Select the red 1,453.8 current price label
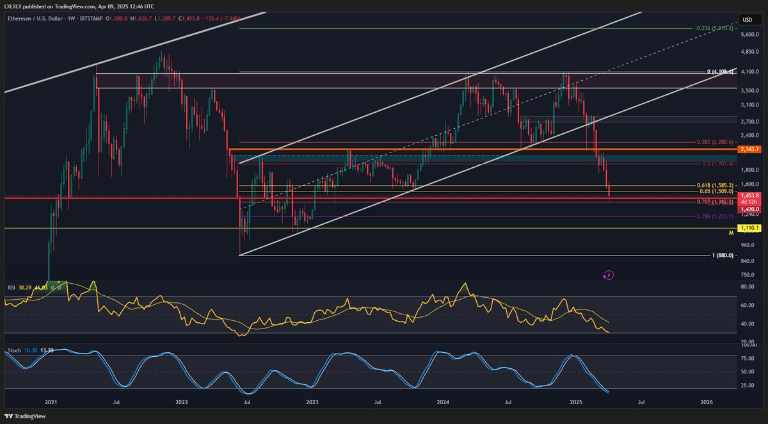Screen dimensions: 768x424 [x=748, y=195]
